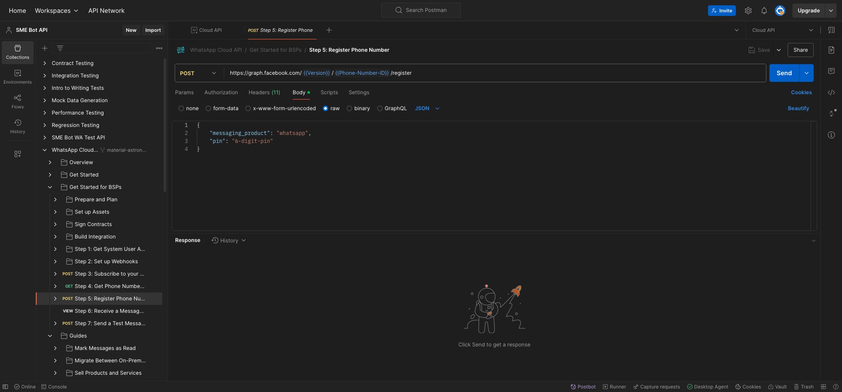Open the Environments sidebar panel
Viewport: 842px width, 392px height.
click(18, 77)
